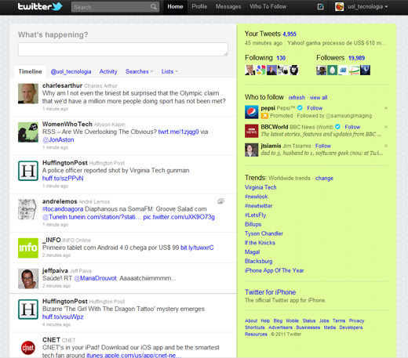
Task: Open charlesarthur's profile photo
Action: click(x=28, y=93)
